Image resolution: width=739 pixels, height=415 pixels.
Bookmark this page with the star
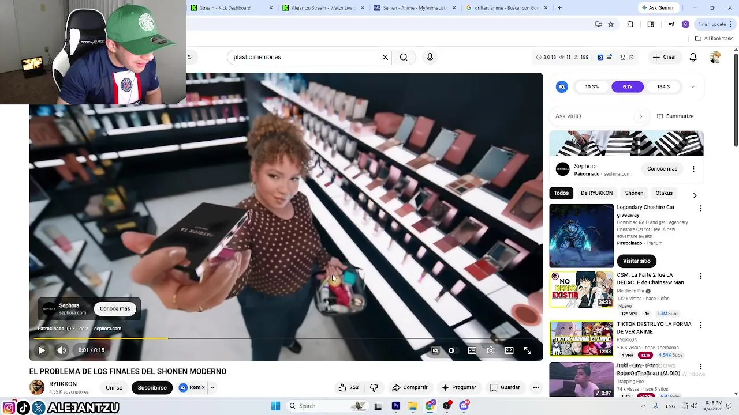(611, 24)
